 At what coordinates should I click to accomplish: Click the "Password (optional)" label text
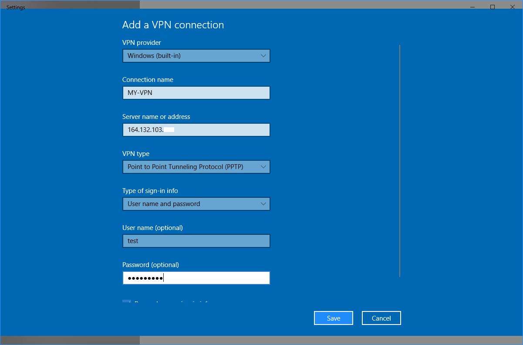[151, 265]
